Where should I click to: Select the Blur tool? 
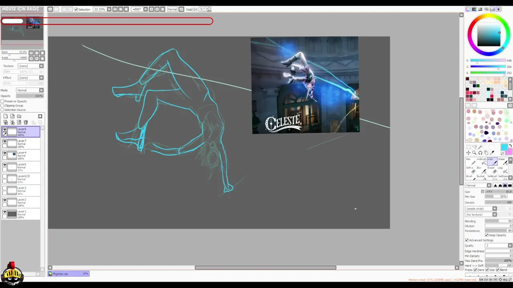(x=482, y=170)
